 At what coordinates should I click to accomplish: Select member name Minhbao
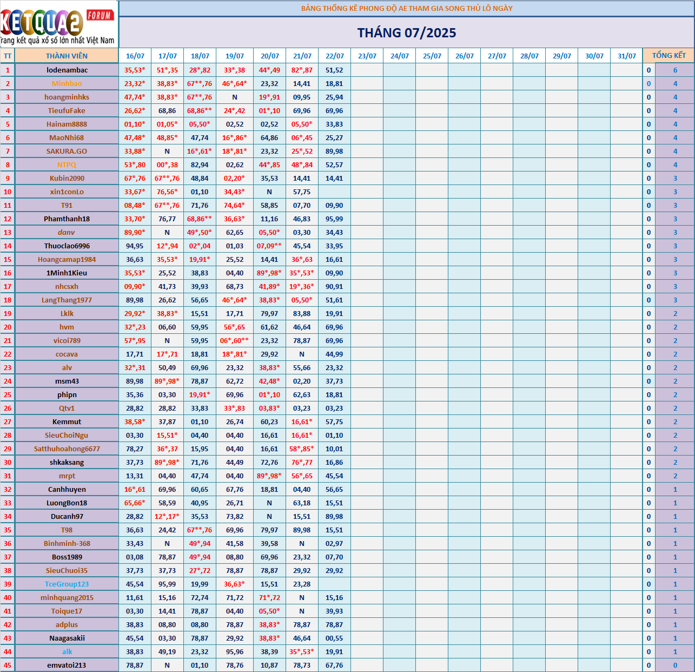[67, 83]
